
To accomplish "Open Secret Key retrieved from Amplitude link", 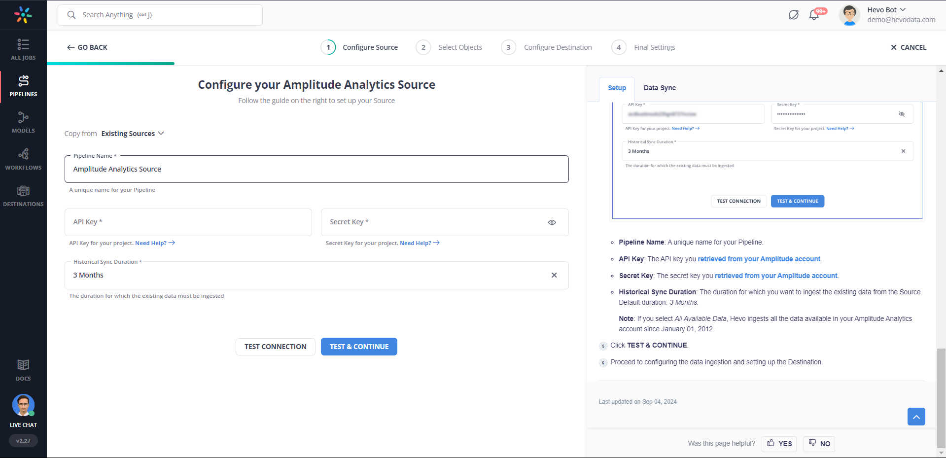I will point(776,276).
